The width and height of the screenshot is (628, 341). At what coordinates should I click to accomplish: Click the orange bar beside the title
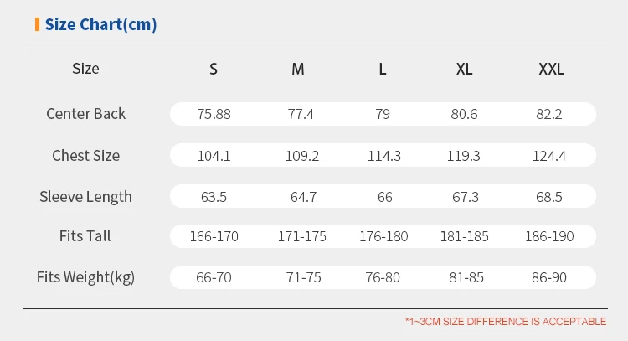(37, 24)
